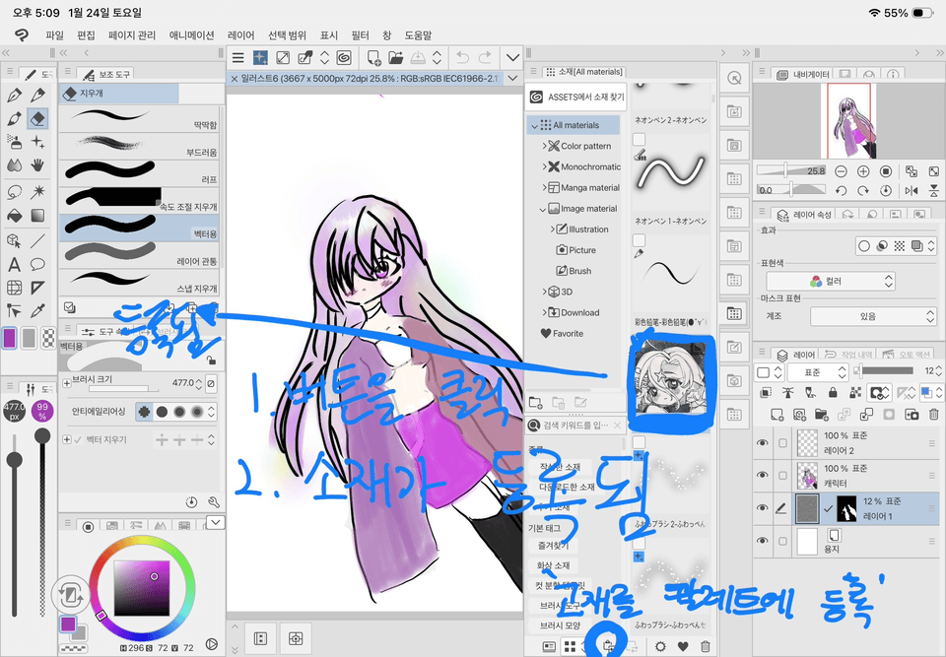Open tool property wrench settings
Viewport: 946px width, 657px height.
pos(213,502)
